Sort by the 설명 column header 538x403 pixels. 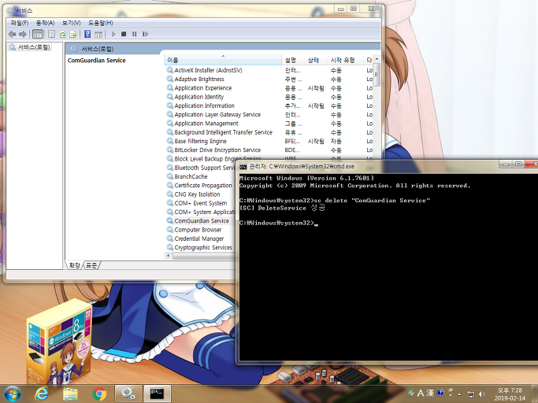point(293,60)
